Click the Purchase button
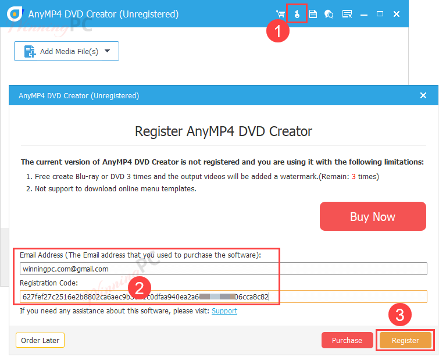 (347, 340)
